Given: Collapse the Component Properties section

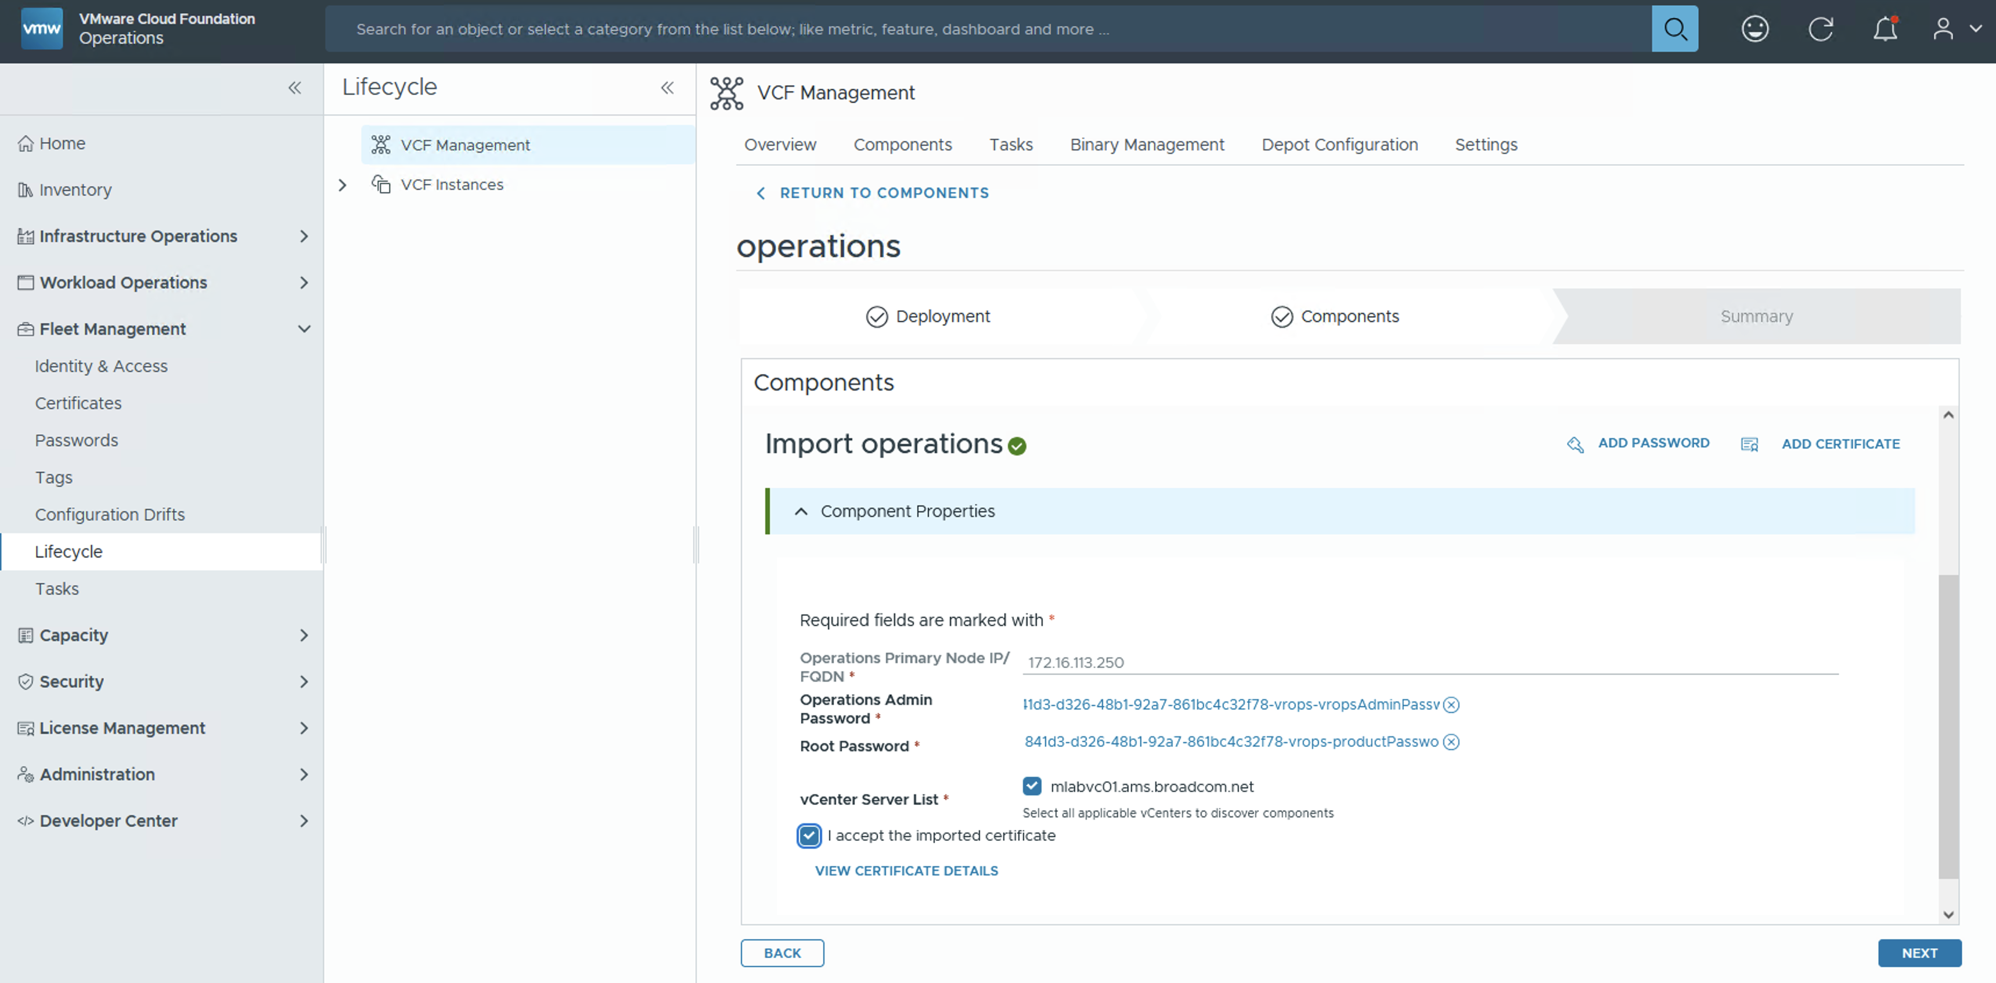Looking at the screenshot, I should 801,511.
